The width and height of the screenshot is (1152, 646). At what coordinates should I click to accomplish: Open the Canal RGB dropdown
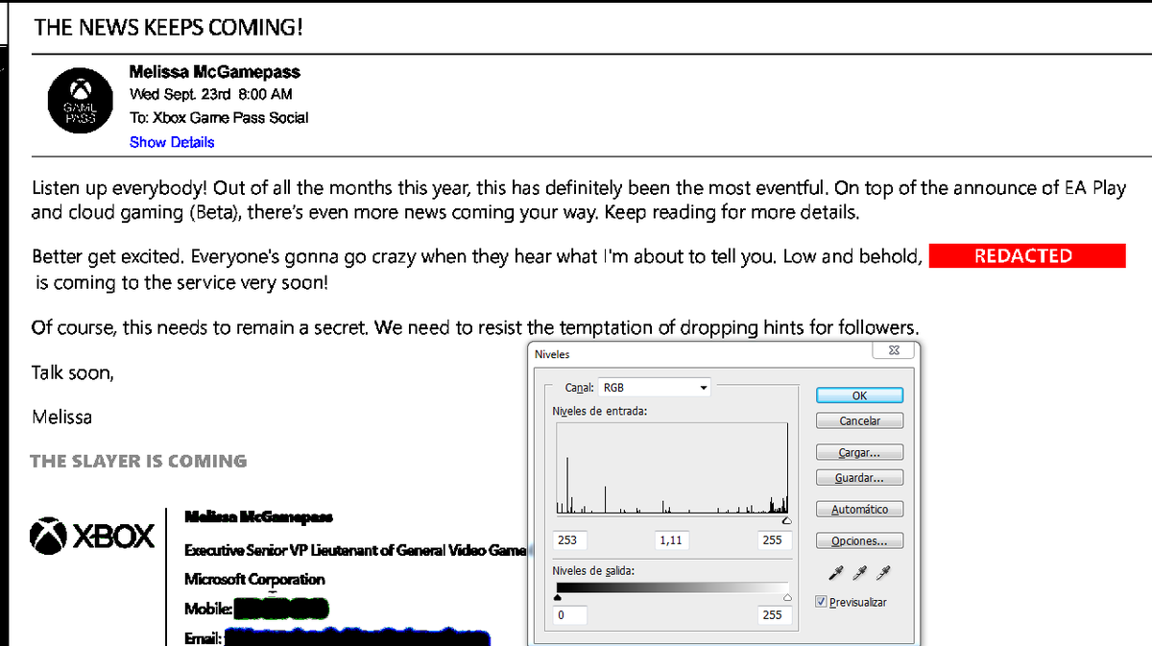coord(656,388)
